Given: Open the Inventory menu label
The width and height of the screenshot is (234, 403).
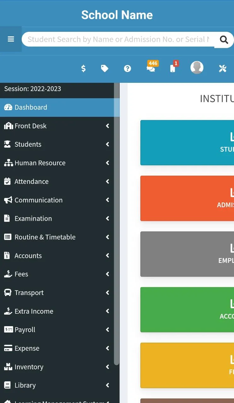Looking at the screenshot, I should pos(29,367).
